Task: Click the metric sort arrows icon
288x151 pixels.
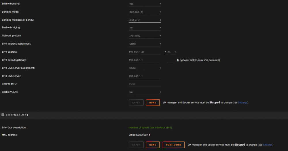Action: [x=178, y=60]
